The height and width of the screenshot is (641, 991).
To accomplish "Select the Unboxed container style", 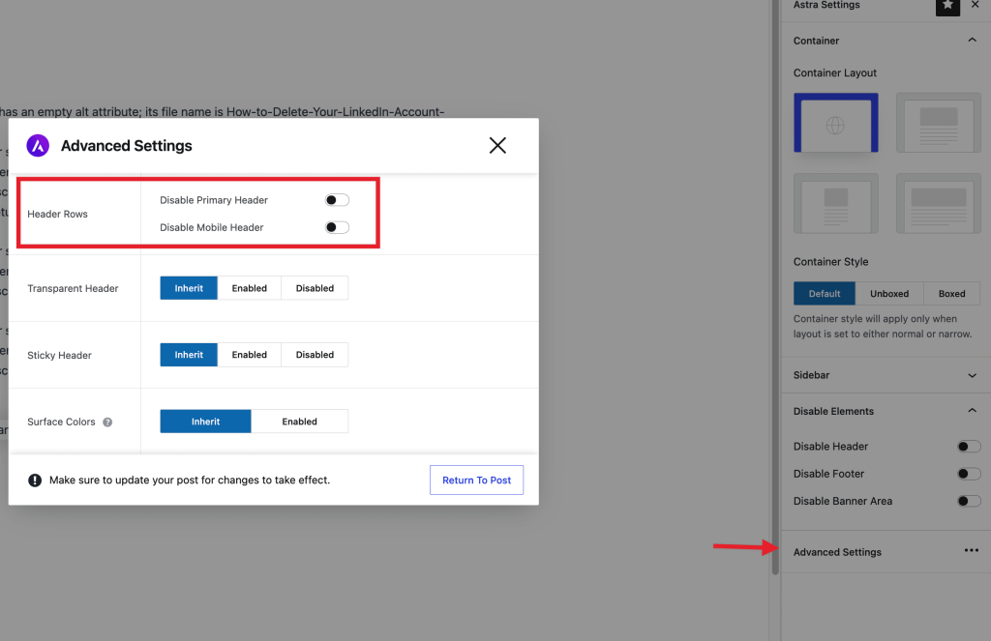I will (889, 294).
